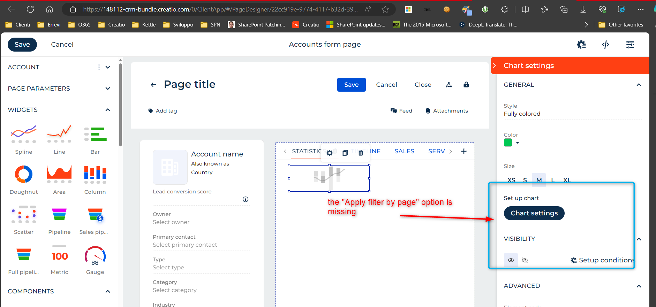This screenshot has height=307, width=656.
Task: Click the process hierarchy icon
Action: click(449, 85)
